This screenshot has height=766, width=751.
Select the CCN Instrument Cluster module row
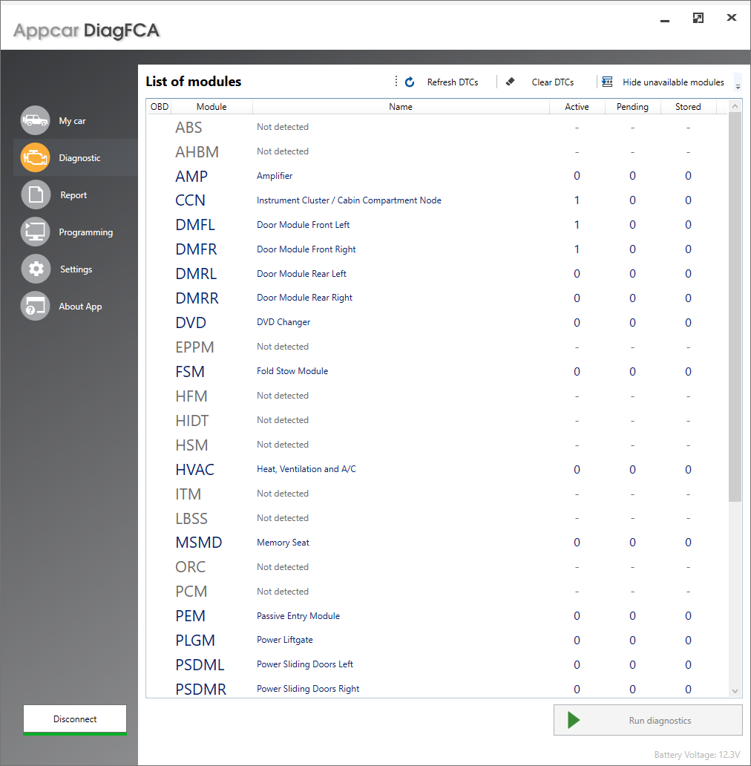349,200
